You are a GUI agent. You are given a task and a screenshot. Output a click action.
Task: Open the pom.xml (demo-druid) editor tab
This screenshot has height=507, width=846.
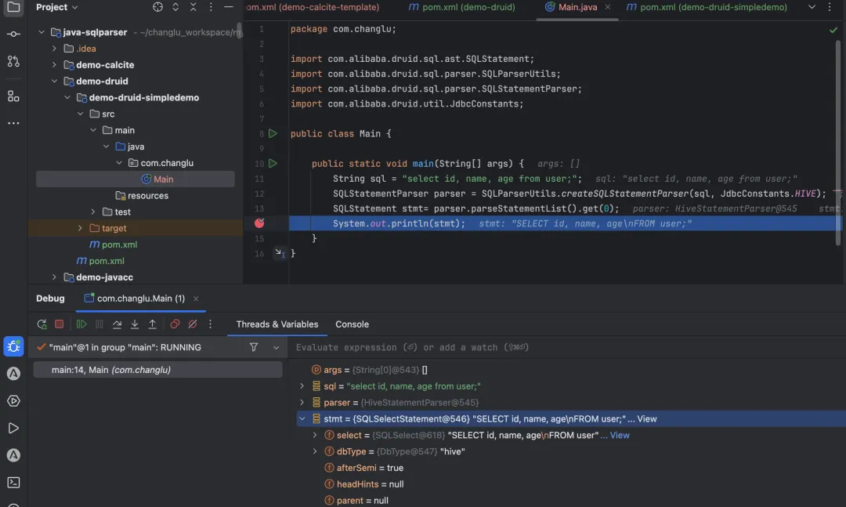point(462,7)
